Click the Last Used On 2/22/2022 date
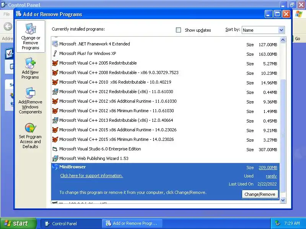The height and width of the screenshot is (229, 306). tap(267, 184)
